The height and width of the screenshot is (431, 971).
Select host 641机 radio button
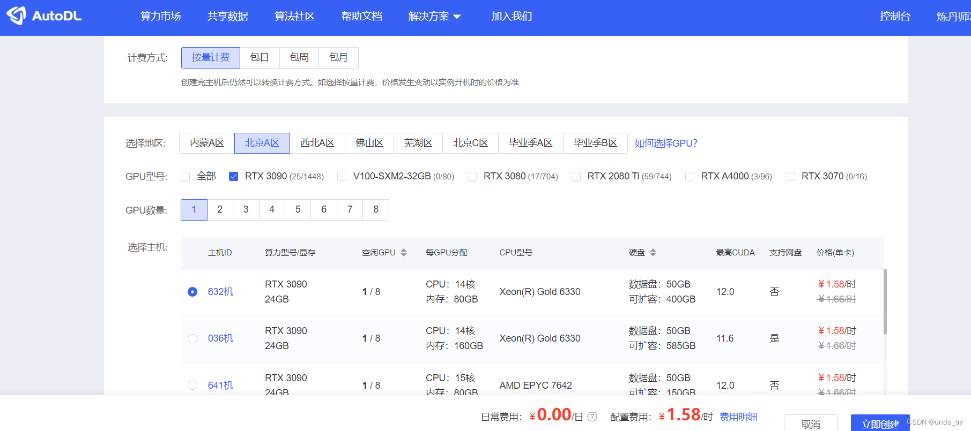coord(192,385)
